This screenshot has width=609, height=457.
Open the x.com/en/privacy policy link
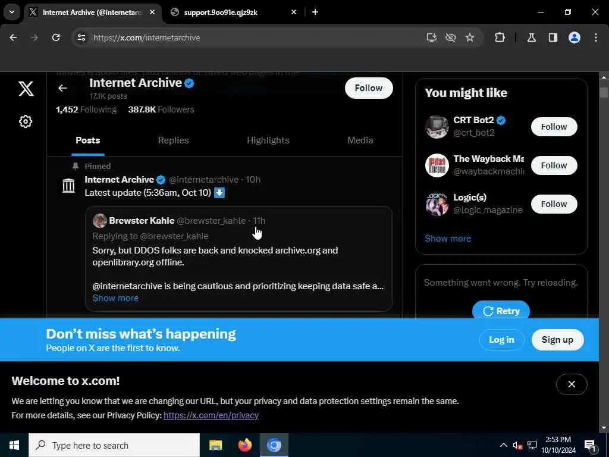point(211,415)
